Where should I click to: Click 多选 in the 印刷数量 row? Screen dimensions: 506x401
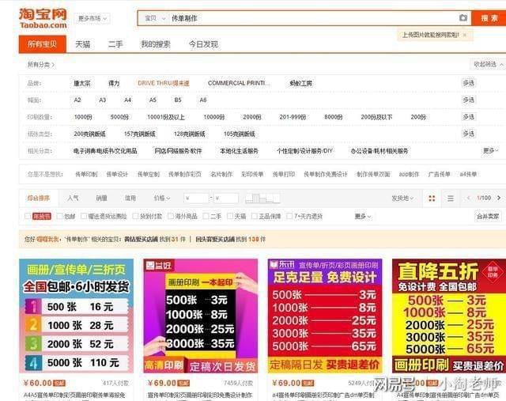(x=469, y=116)
